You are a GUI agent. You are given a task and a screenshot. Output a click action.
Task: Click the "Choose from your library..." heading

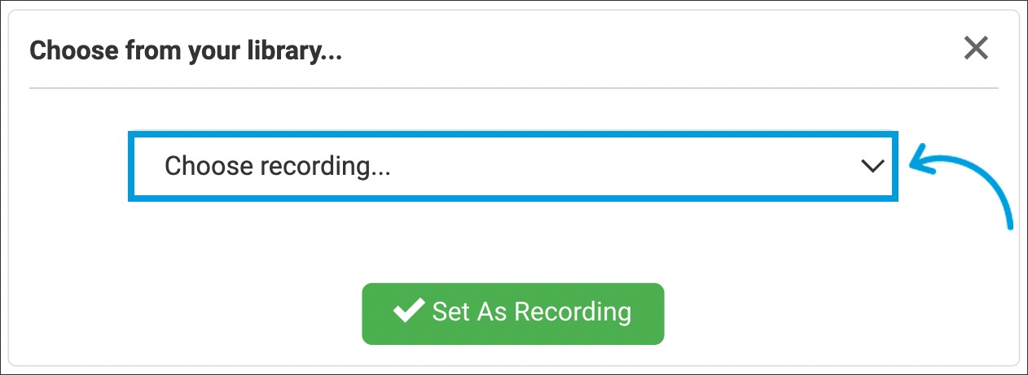(186, 51)
